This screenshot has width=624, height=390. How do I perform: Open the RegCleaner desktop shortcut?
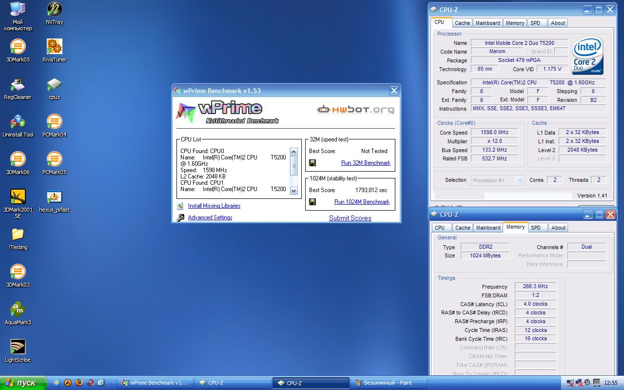coord(18,88)
